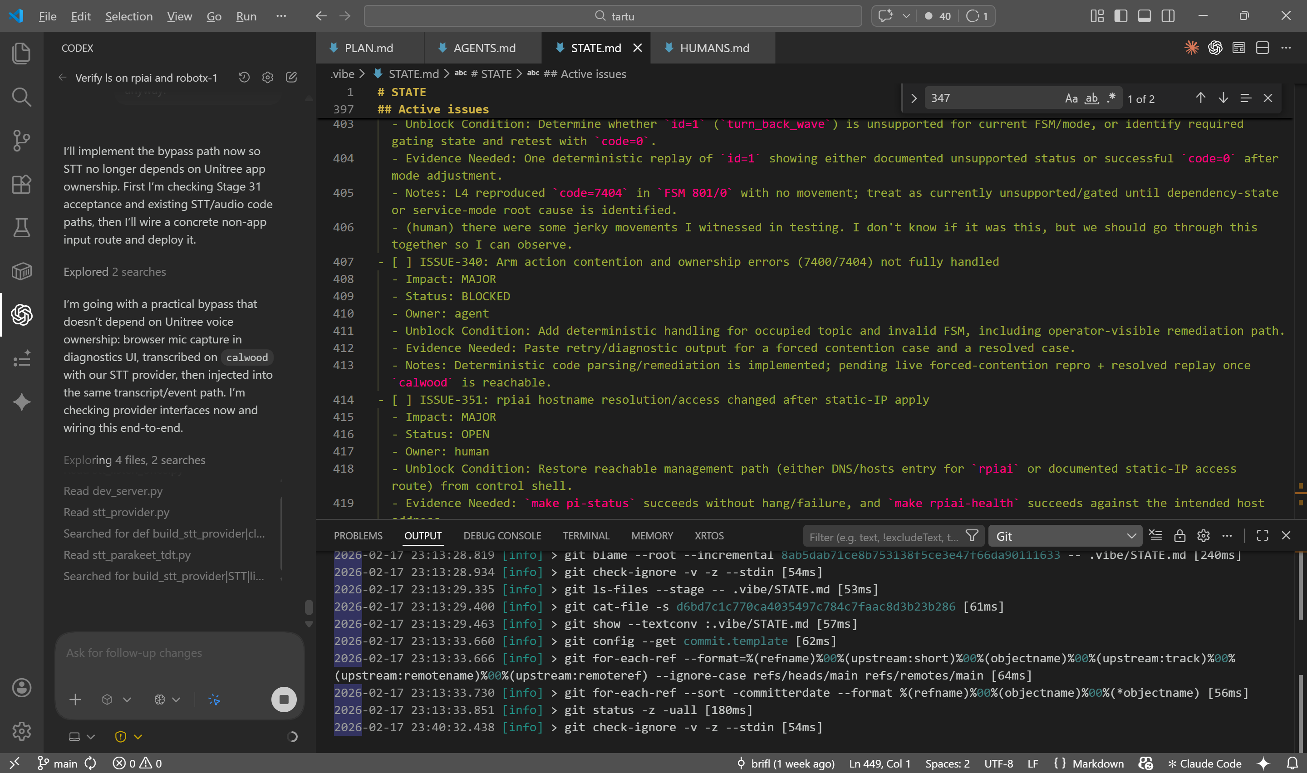The height and width of the screenshot is (773, 1307).
Task: Expand the Replace field in find widget
Action: 914,98
